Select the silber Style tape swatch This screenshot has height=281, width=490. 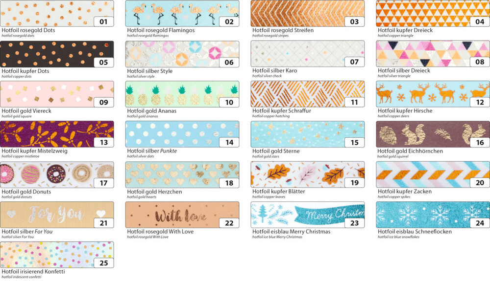pyautogui.click(x=182, y=54)
